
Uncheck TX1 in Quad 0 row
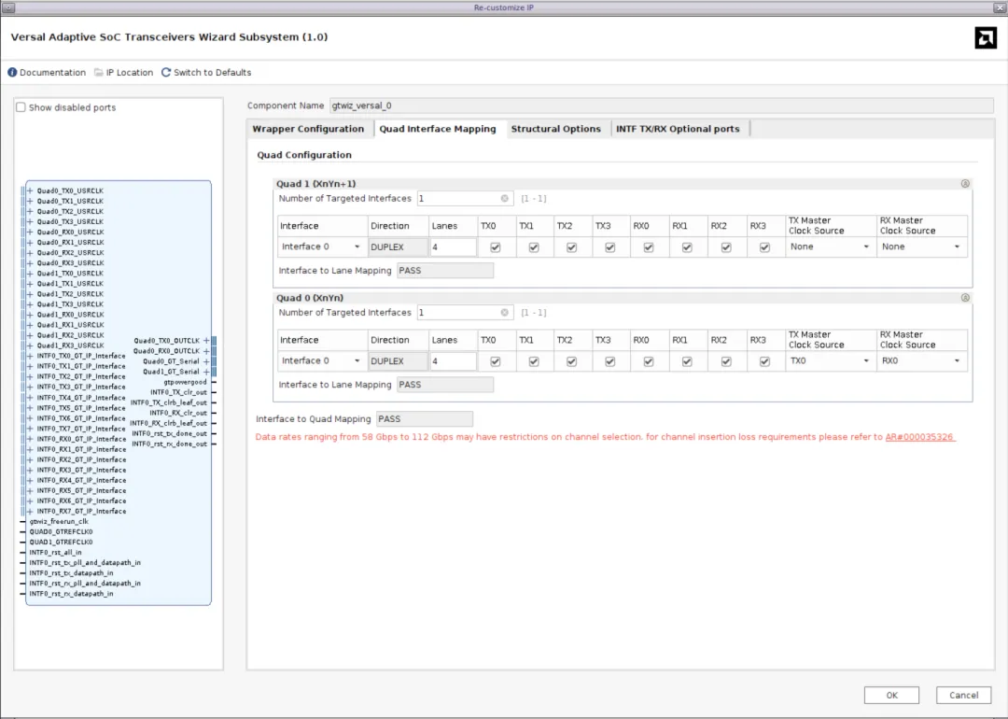click(534, 362)
